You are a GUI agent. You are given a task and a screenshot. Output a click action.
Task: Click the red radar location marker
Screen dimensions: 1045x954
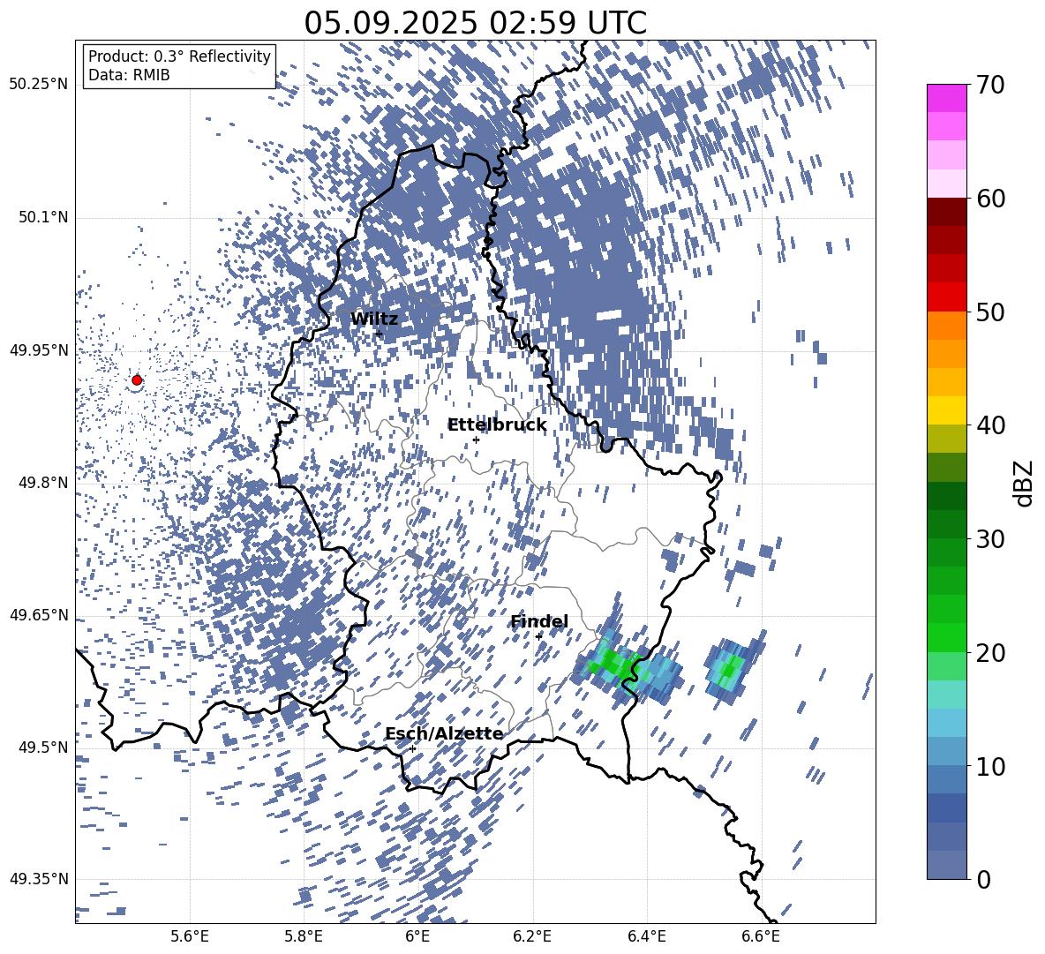point(137,380)
